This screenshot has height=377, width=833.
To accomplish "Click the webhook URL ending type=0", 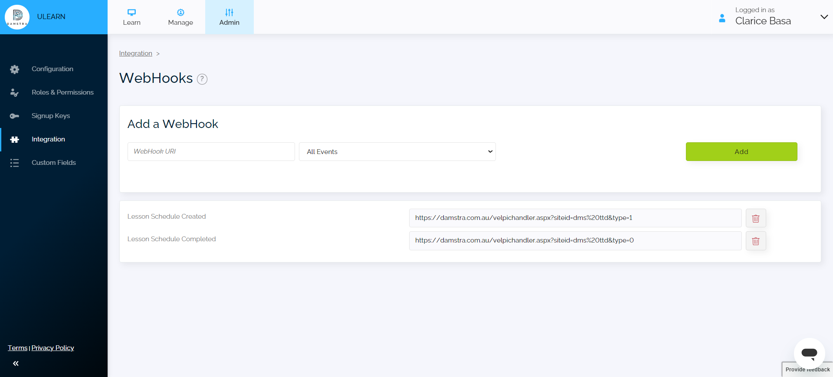I will coord(575,241).
